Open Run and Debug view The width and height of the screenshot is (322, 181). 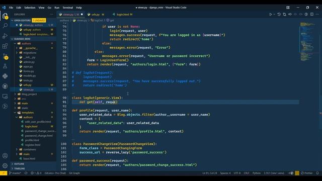pos(5,36)
